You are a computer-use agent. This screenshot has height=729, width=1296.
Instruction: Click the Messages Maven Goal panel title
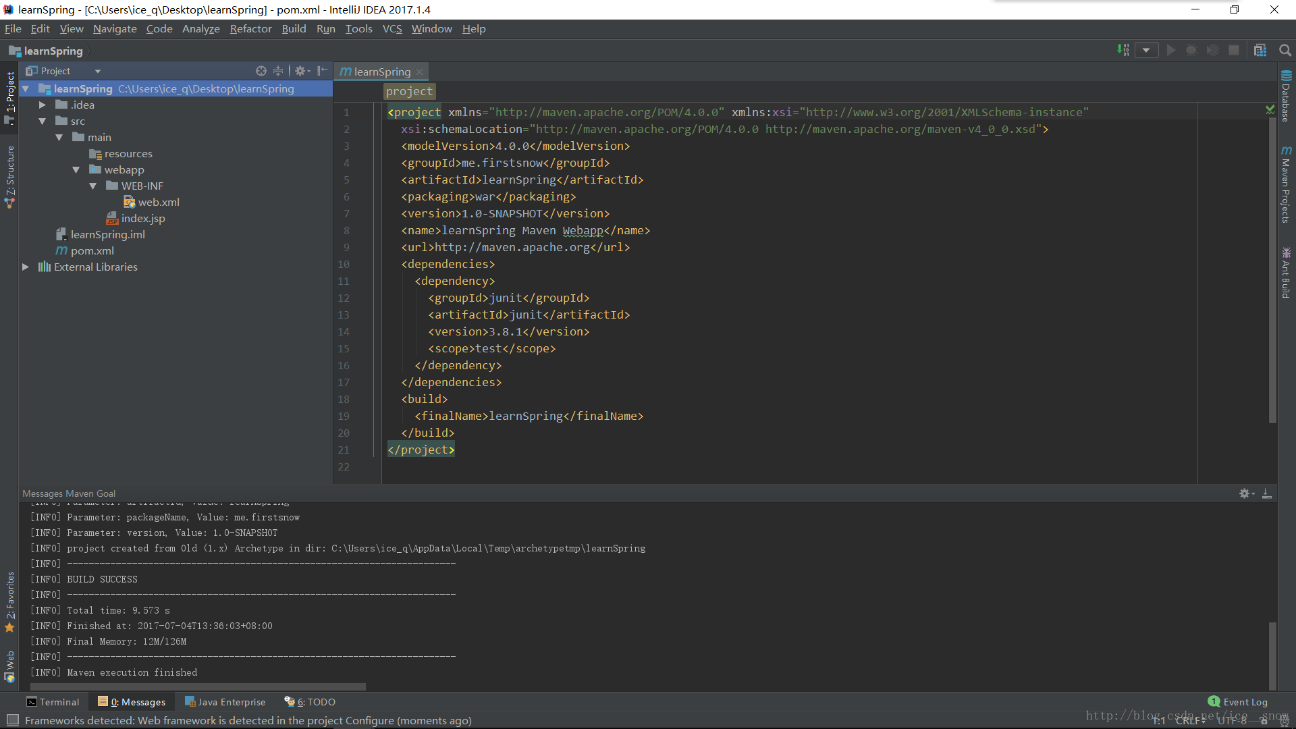tap(69, 493)
